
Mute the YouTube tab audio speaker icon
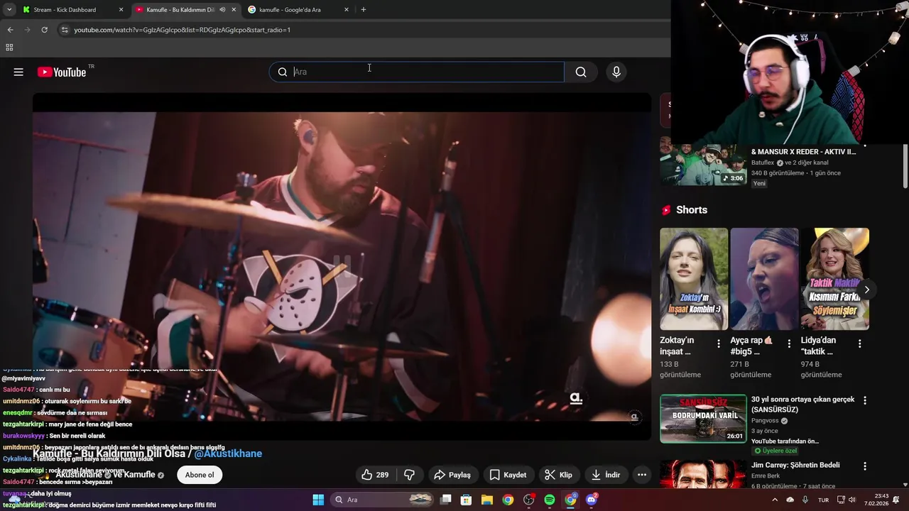point(222,10)
